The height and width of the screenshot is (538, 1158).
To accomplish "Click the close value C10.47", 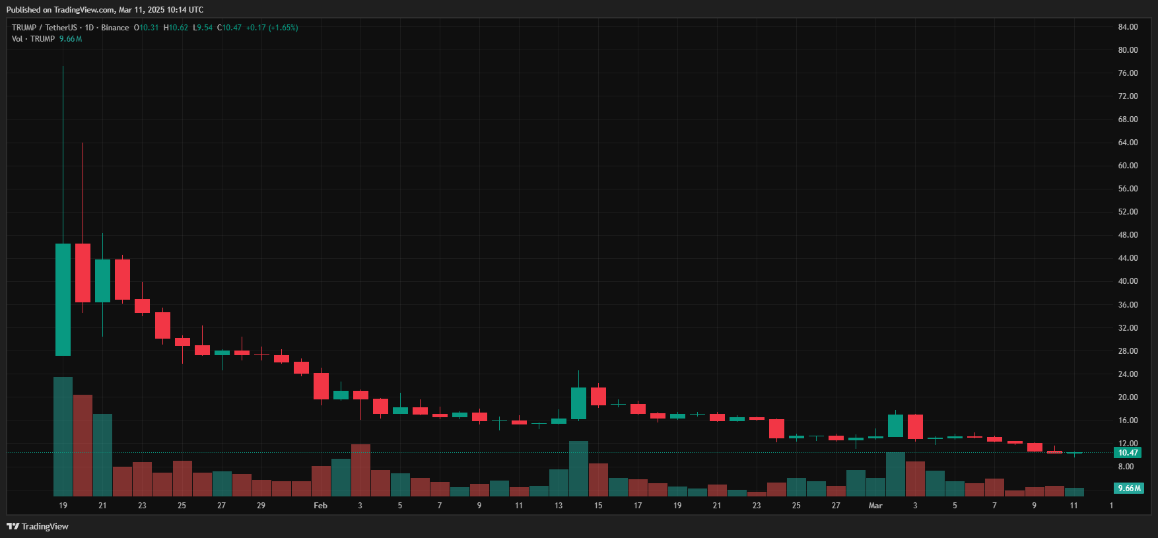I will pos(229,28).
